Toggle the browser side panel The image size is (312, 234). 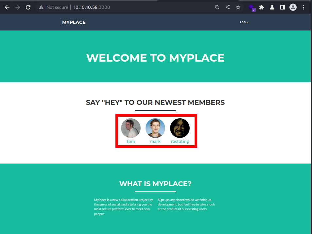coord(282,8)
